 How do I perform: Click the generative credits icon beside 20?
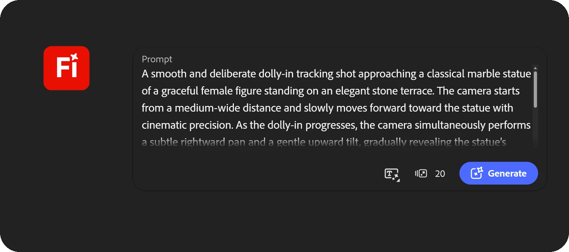coord(421,173)
